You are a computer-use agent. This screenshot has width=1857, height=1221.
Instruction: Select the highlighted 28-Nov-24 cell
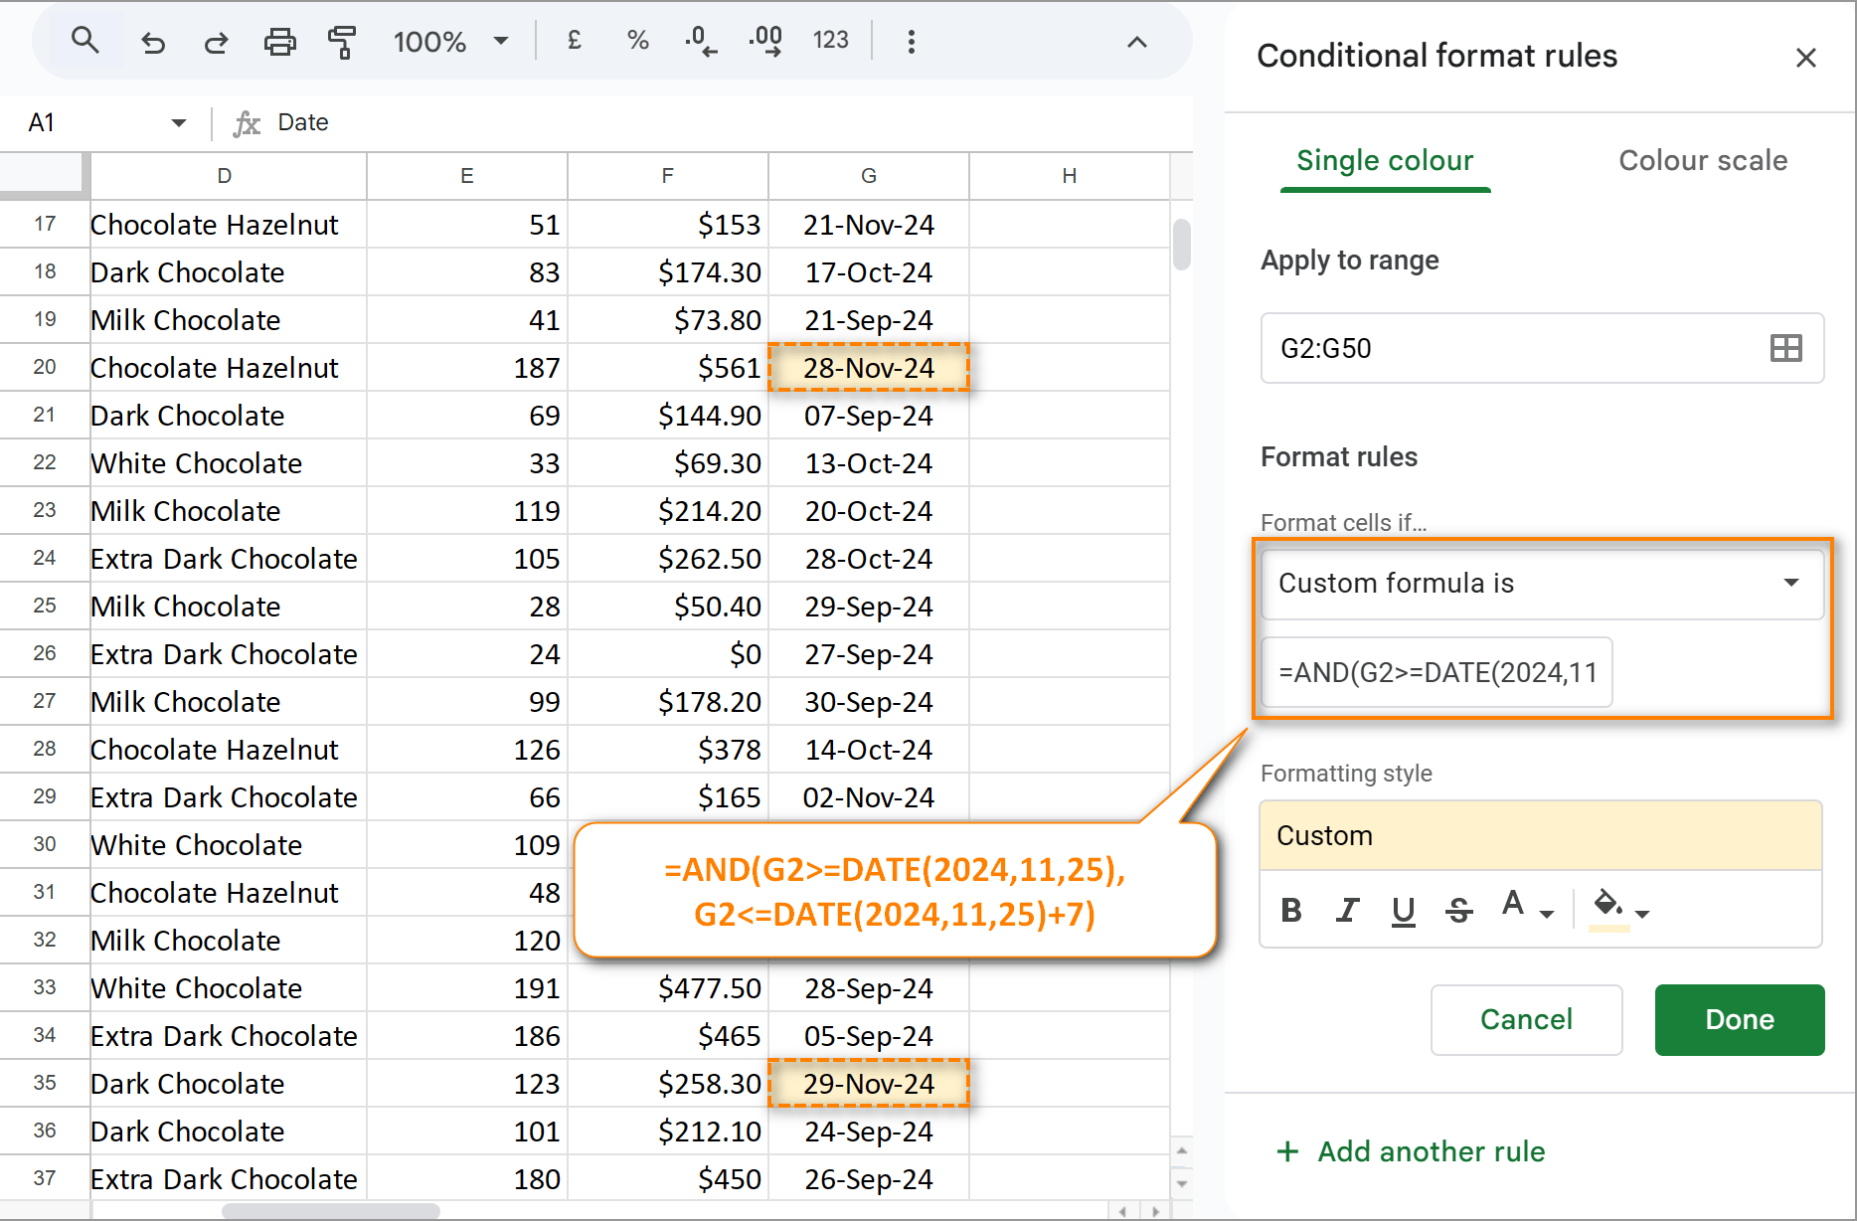[x=869, y=367]
